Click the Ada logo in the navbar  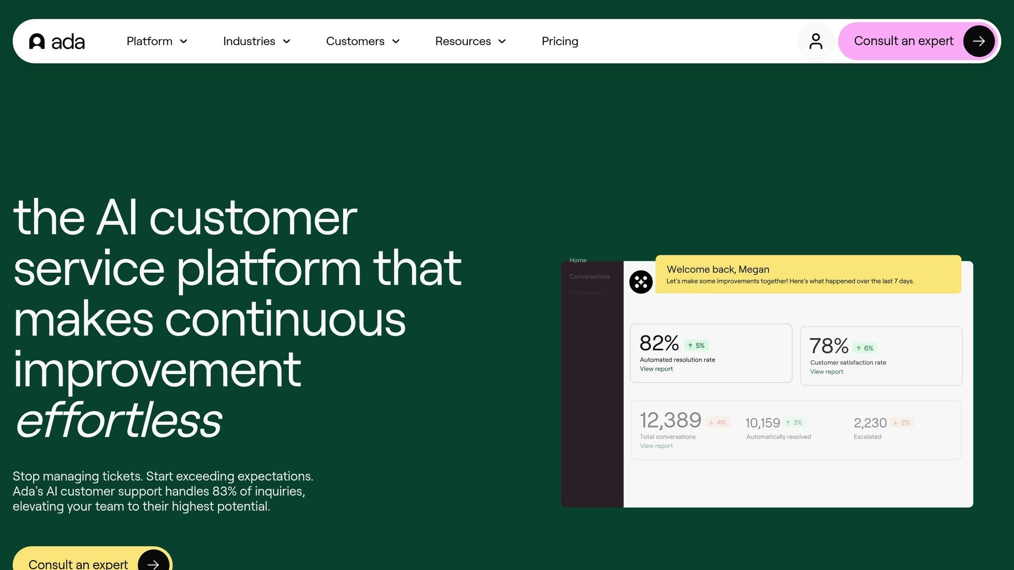[57, 42]
